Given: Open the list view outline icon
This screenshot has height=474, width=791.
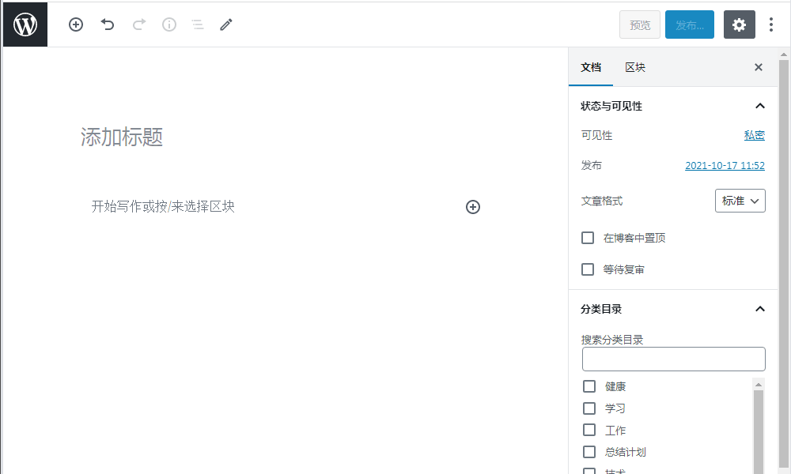Looking at the screenshot, I should click(x=197, y=24).
